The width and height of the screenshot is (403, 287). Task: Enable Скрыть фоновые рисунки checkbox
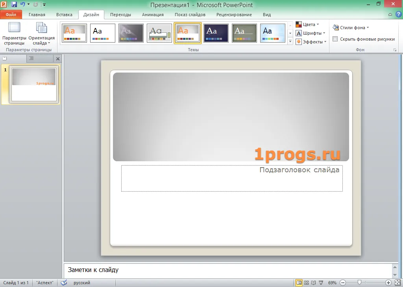click(x=335, y=39)
